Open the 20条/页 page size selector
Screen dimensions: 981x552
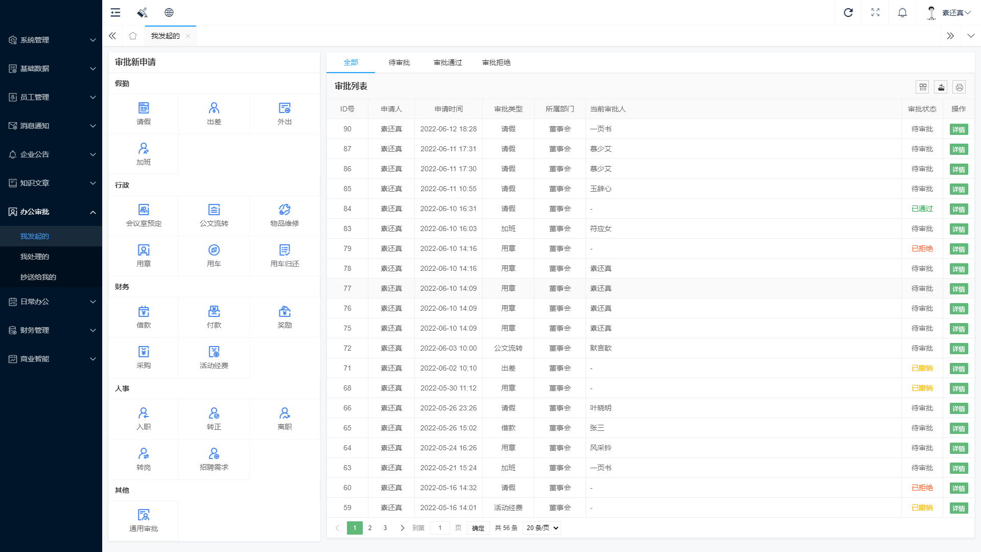tap(541, 528)
